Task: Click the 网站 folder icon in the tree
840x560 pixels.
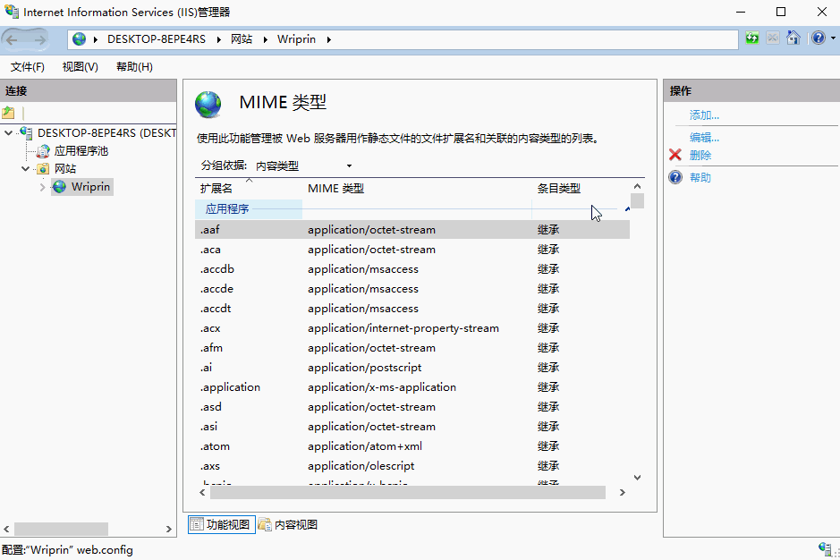Action: [43, 169]
